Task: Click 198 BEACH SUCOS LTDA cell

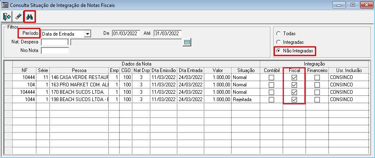Action: coord(79,100)
